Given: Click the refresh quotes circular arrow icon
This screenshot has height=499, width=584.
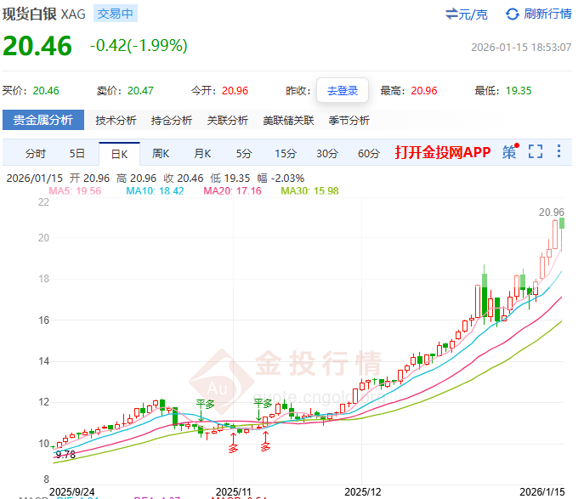Looking at the screenshot, I should (x=512, y=14).
